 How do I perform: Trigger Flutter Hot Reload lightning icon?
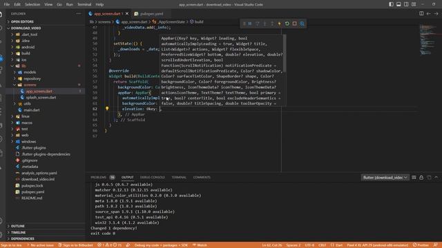click(279, 23)
